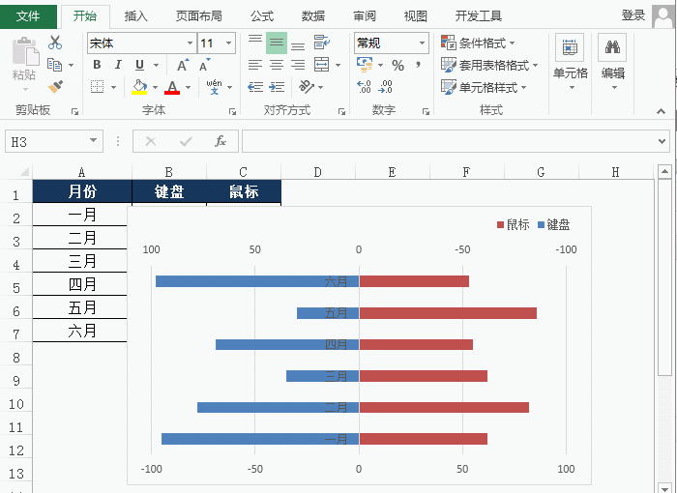Switch to the 页面布局 Page Layout tab
Viewport: 677px width, 493px height.
coord(199,16)
